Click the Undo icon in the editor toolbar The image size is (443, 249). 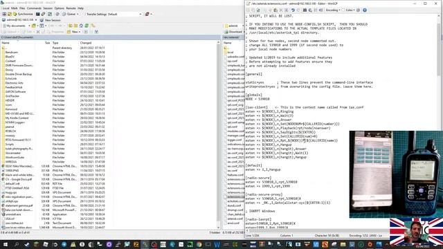coord(293,10)
